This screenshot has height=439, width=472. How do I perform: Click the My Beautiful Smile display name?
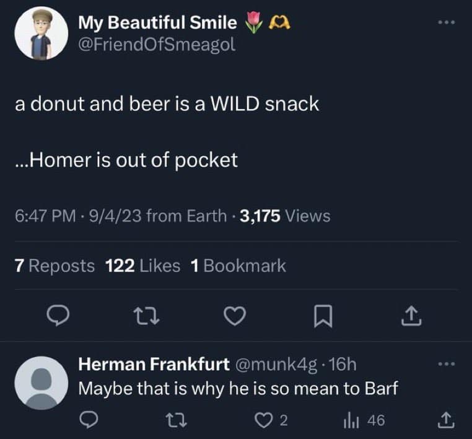point(157,23)
